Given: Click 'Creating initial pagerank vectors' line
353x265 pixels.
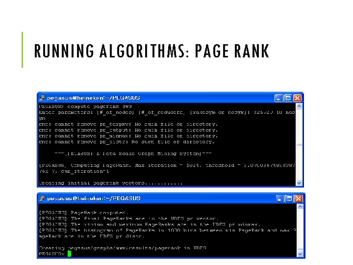Looking at the screenshot, I should point(110,183).
